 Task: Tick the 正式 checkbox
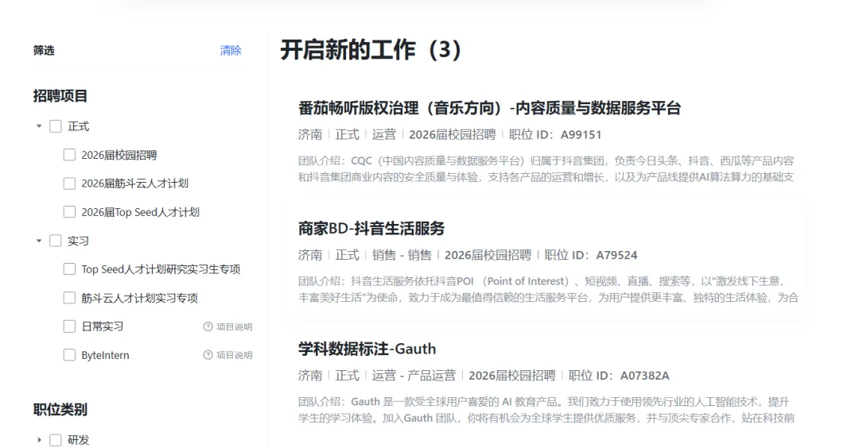click(x=56, y=126)
